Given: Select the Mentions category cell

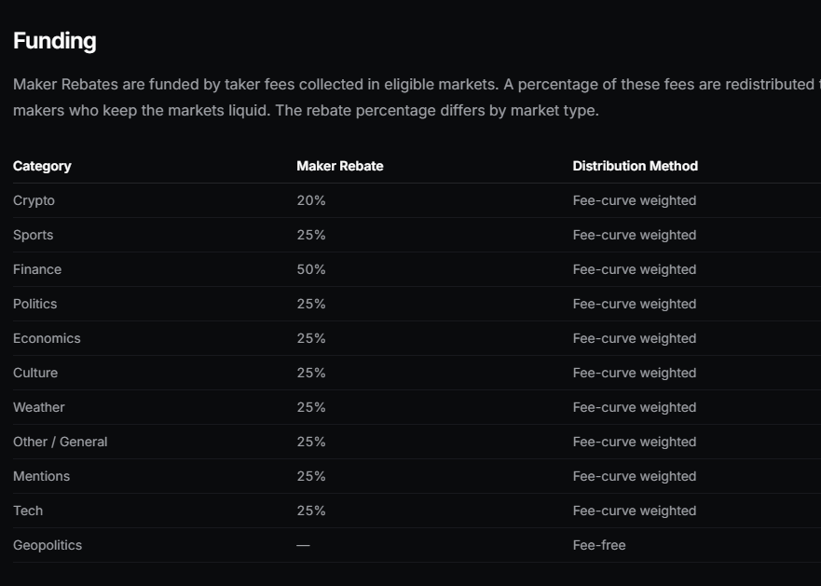Looking at the screenshot, I should (41, 477).
